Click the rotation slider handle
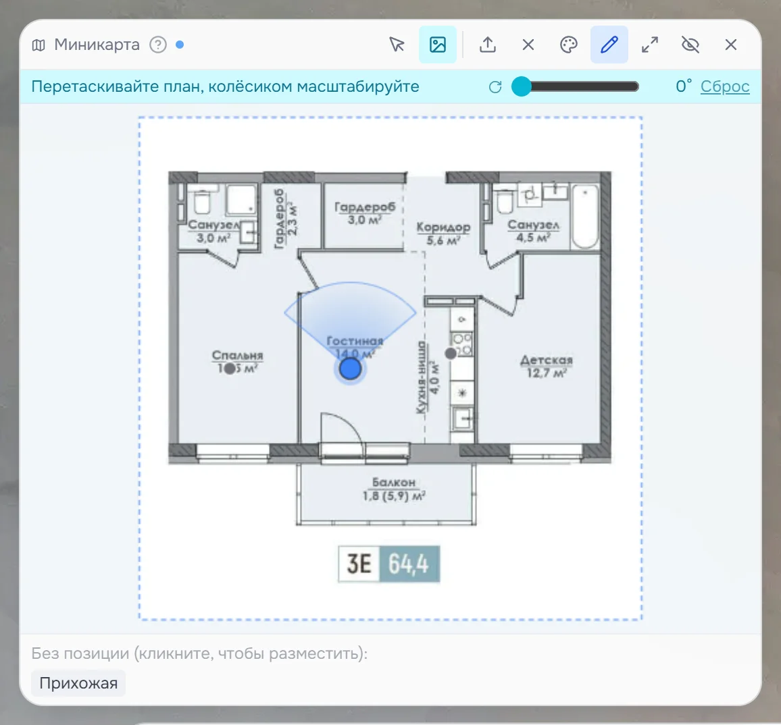 click(x=522, y=86)
